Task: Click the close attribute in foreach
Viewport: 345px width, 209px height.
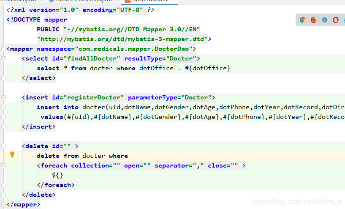Action: 217,166
